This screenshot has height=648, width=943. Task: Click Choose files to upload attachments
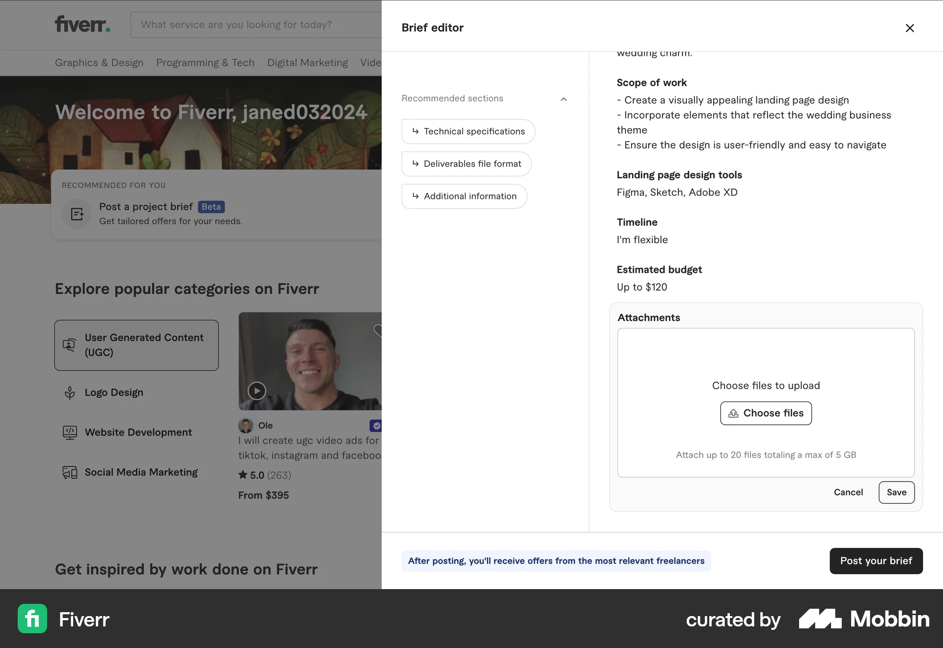click(x=765, y=413)
